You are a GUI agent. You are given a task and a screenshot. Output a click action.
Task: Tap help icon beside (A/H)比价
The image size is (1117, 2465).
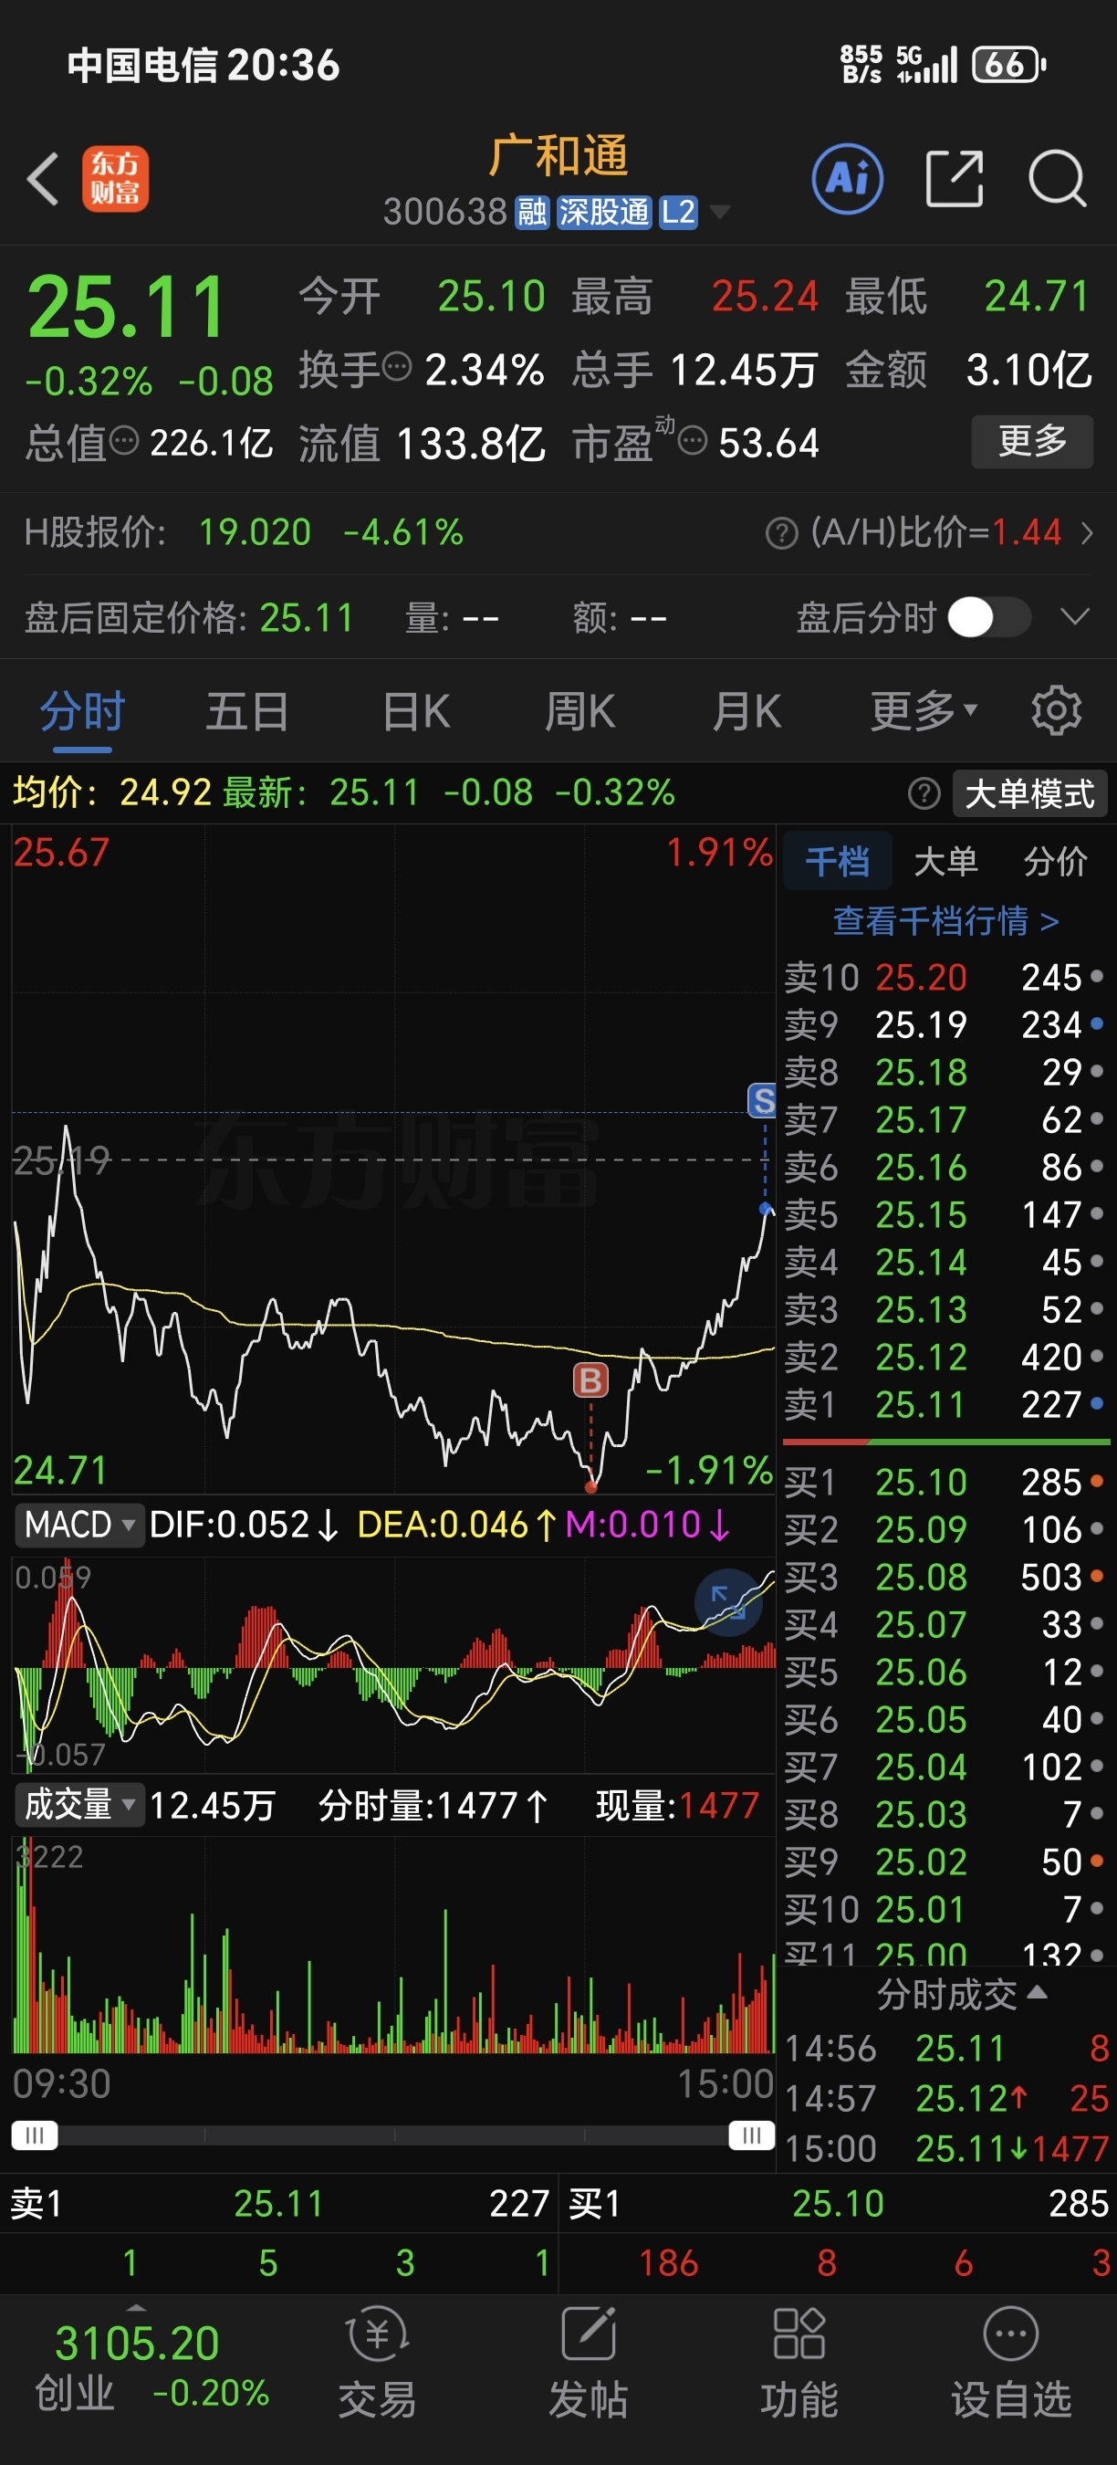(x=781, y=533)
